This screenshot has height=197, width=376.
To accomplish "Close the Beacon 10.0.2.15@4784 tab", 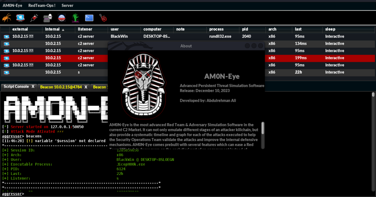I will click(86, 87).
